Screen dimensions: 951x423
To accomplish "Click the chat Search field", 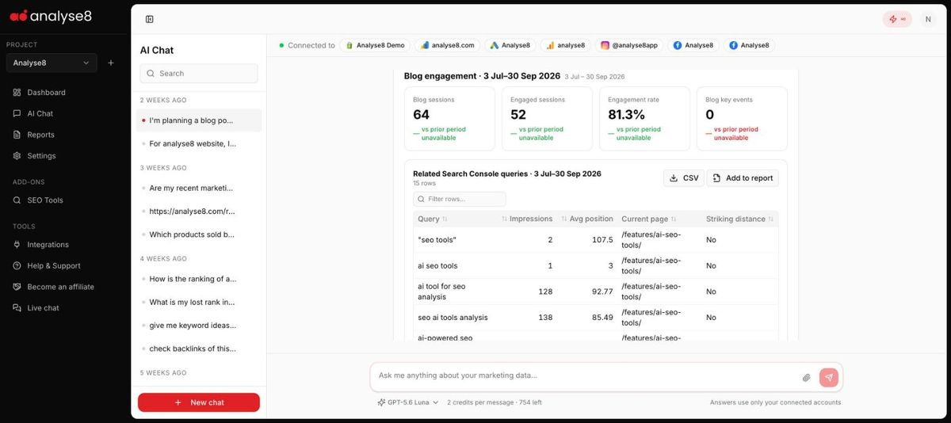I will tap(199, 74).
